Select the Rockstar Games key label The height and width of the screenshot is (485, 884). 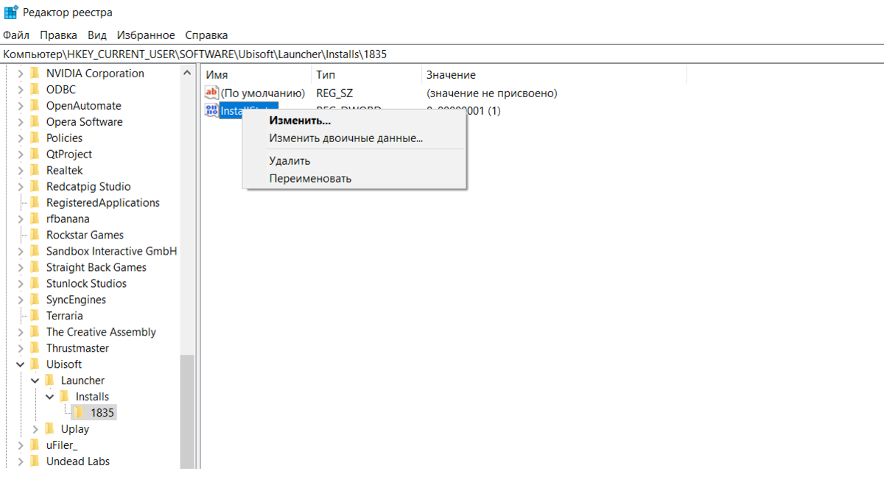[x=85, y=235]
